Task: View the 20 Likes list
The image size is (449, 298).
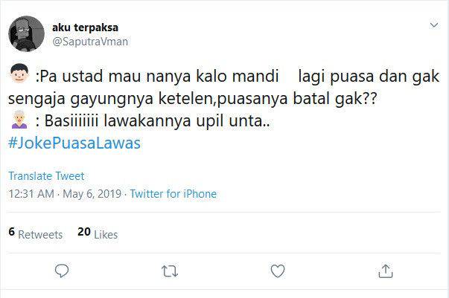Action: click(x=98, y=233)
